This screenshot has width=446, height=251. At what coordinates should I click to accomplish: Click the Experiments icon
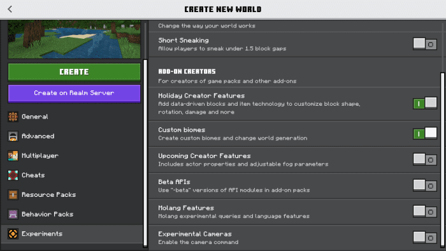pos(13,234)
